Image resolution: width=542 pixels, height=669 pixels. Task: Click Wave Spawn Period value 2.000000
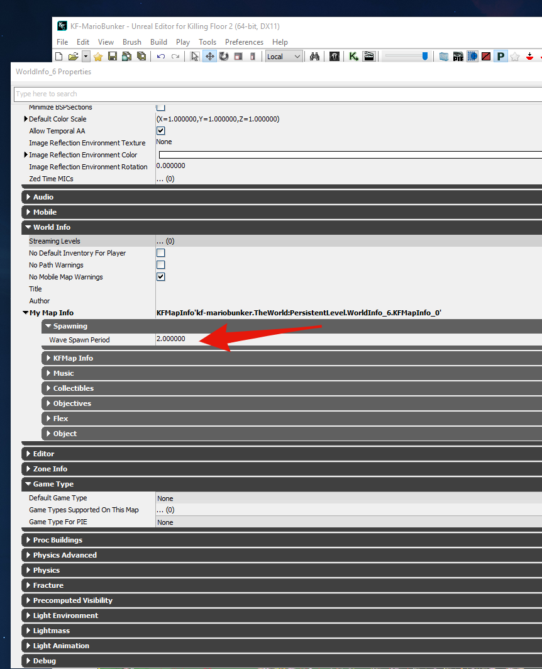click(171, 339)
